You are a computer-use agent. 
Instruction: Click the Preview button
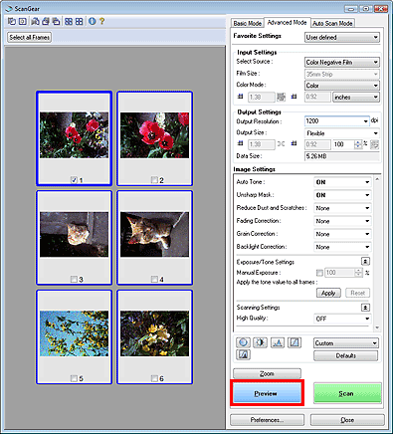click(267, 393)
